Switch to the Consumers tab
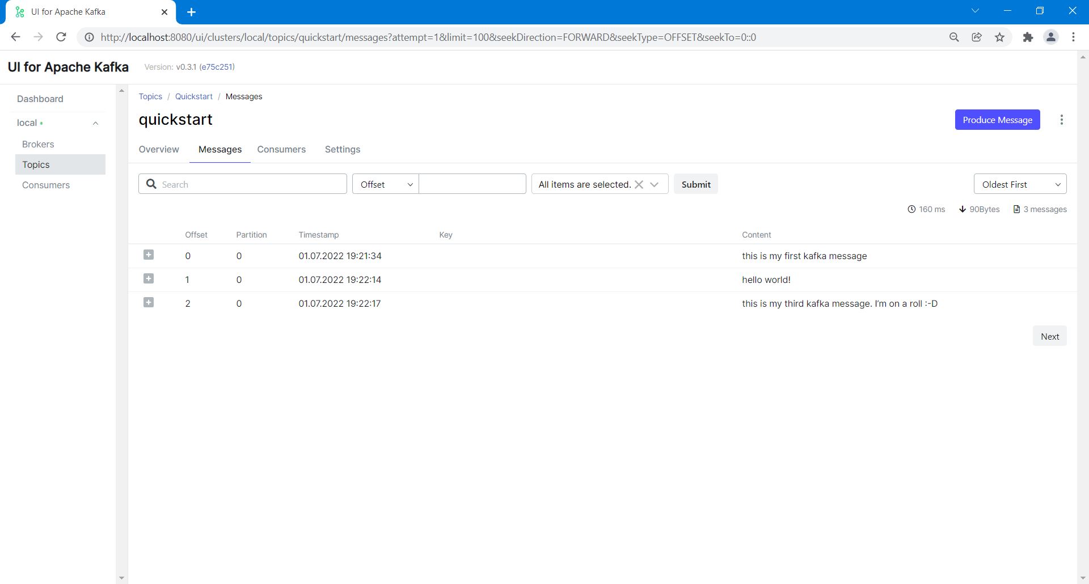The width and height of the screenshot is (1089, 584). [x=281, y=150]
